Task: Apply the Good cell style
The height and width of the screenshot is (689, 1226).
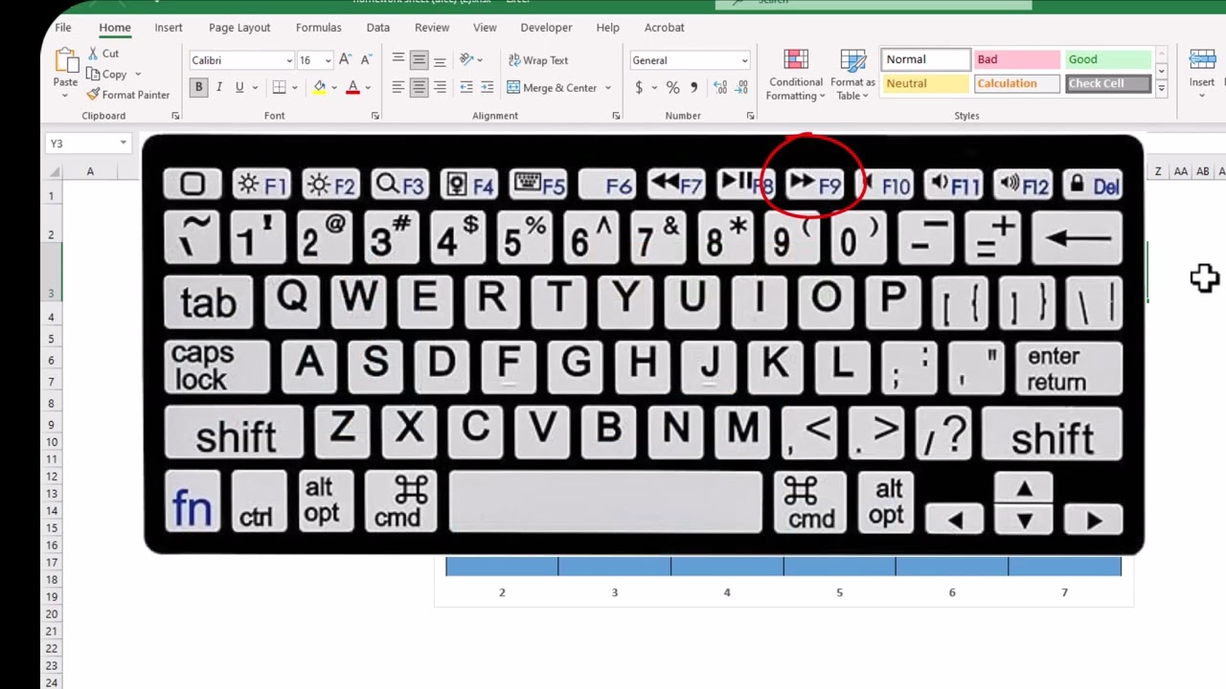Action: pos(1107,59)
